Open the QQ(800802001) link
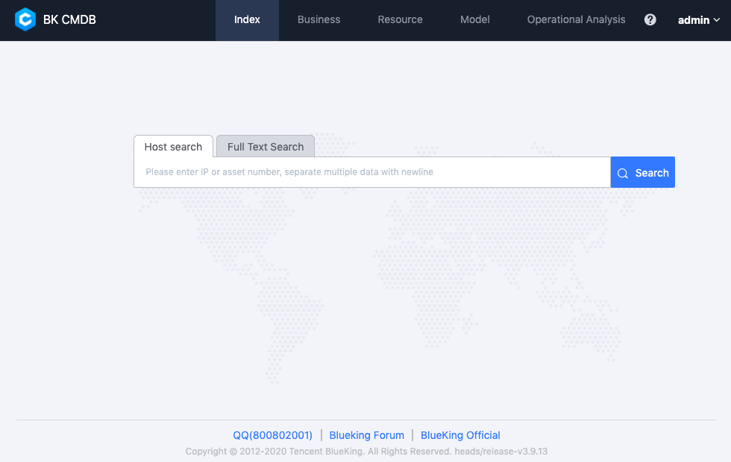This screenshot has height=462, width=731. coord(272,435)
